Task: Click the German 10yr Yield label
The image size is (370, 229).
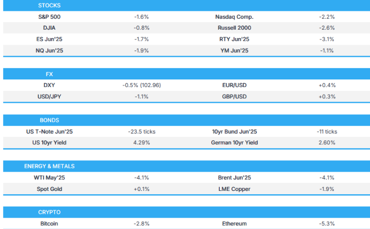Action: coord(235,142)
